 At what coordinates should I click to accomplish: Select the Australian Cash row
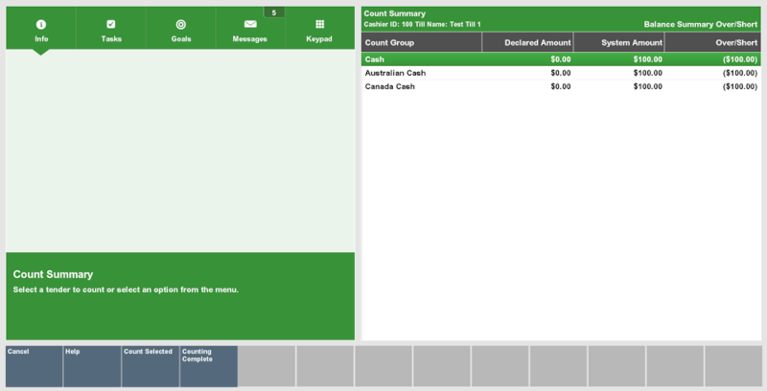(561, 73)
